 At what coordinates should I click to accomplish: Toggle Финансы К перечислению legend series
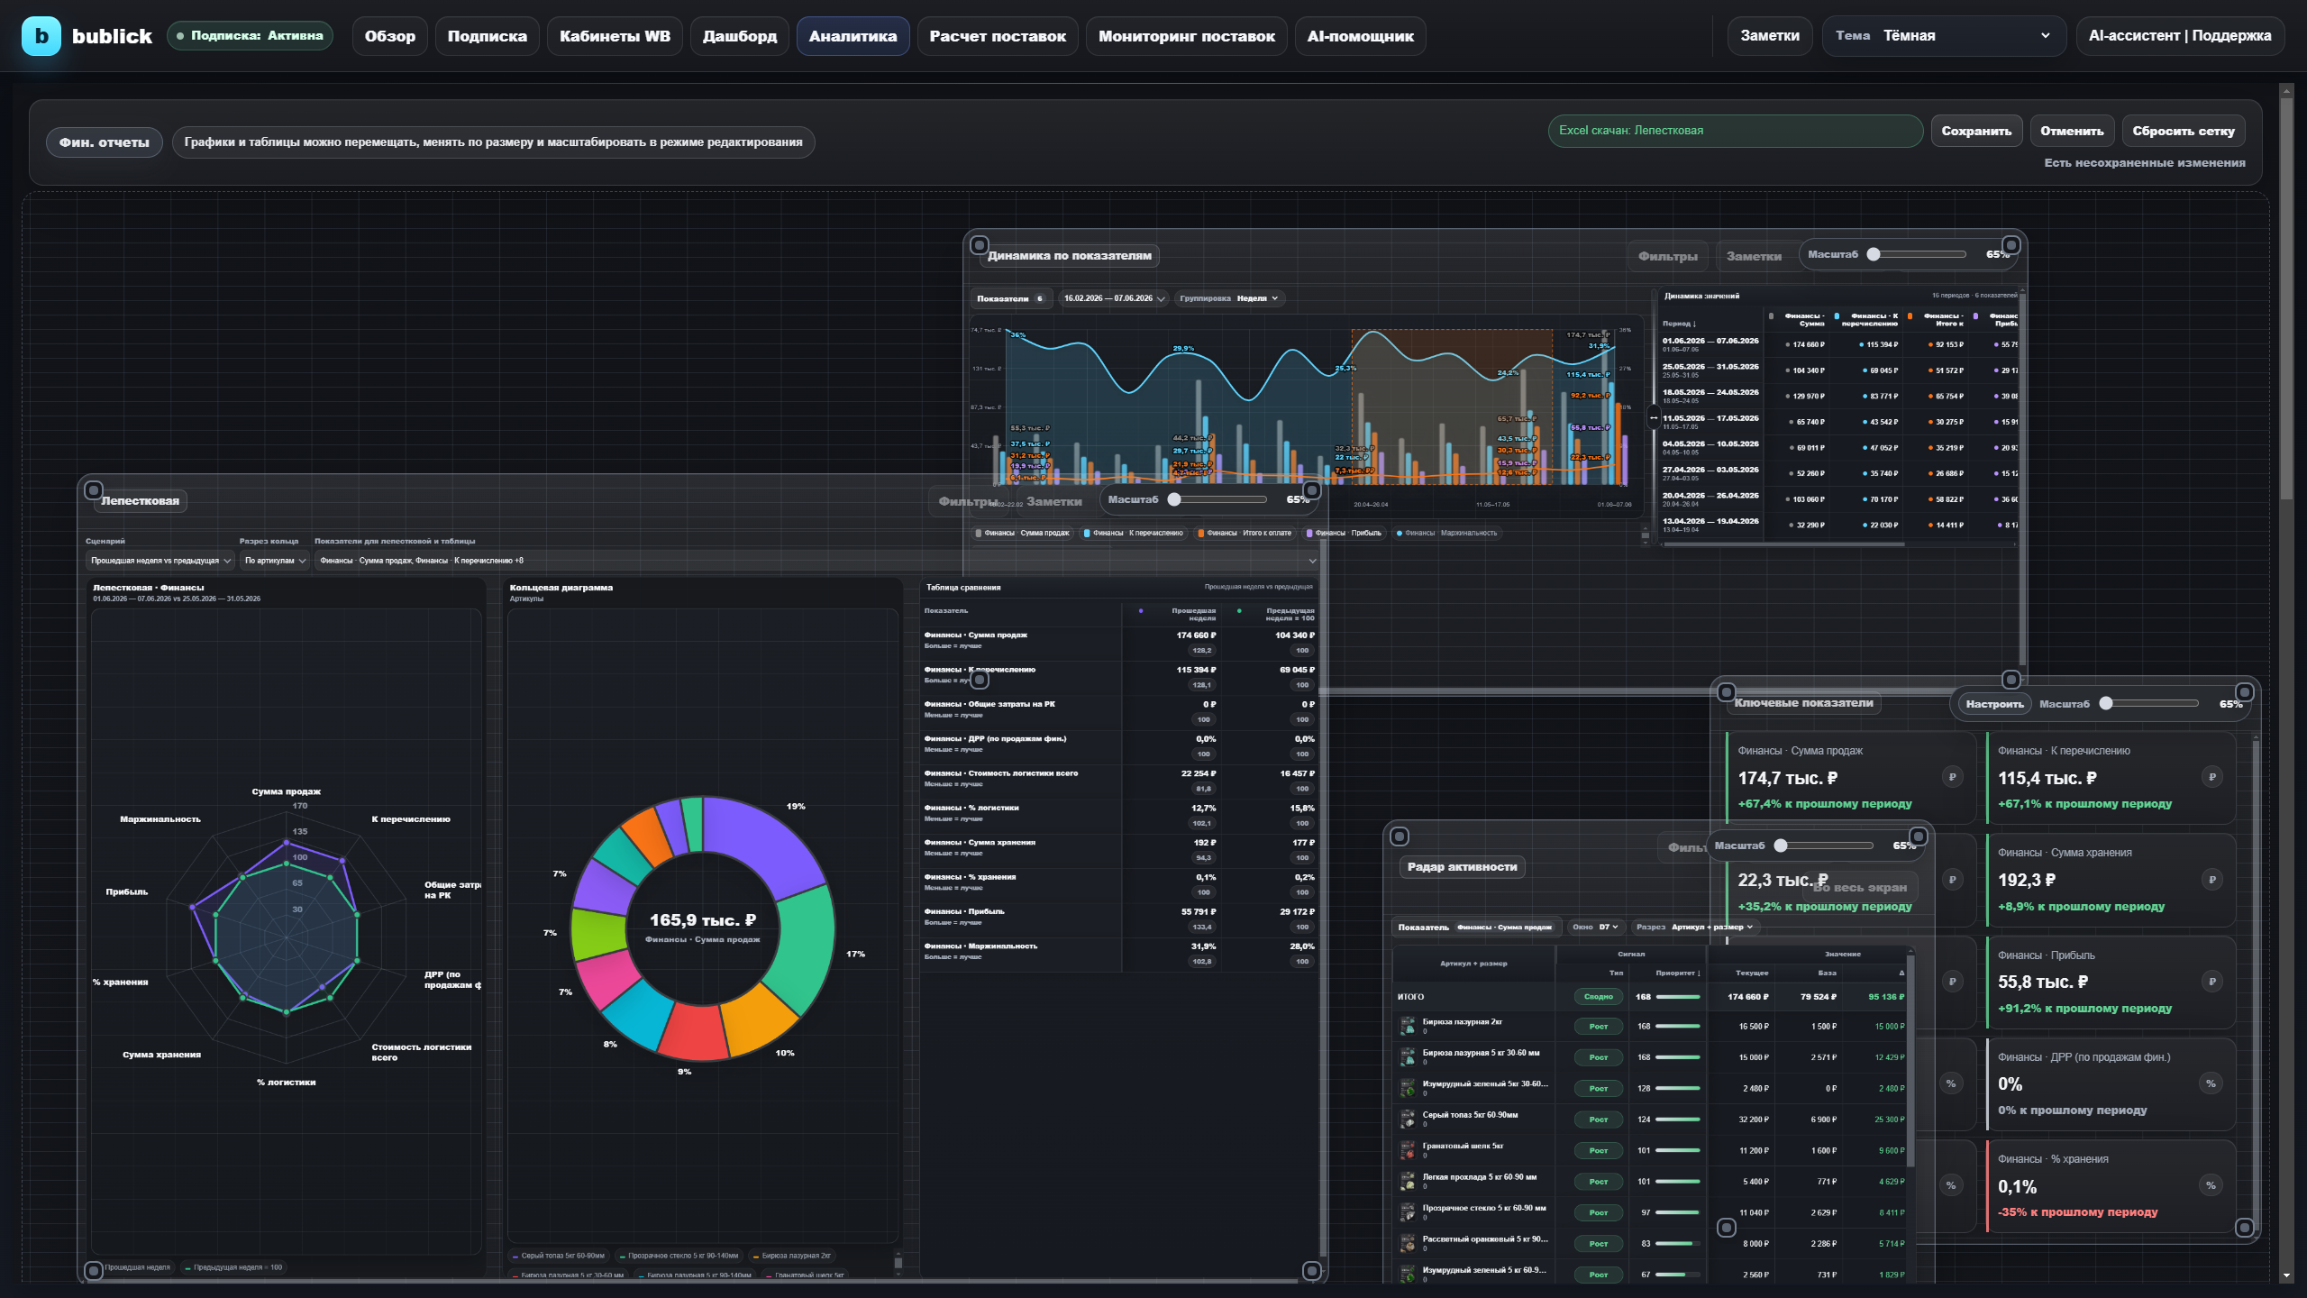[x=1134, y=533]
